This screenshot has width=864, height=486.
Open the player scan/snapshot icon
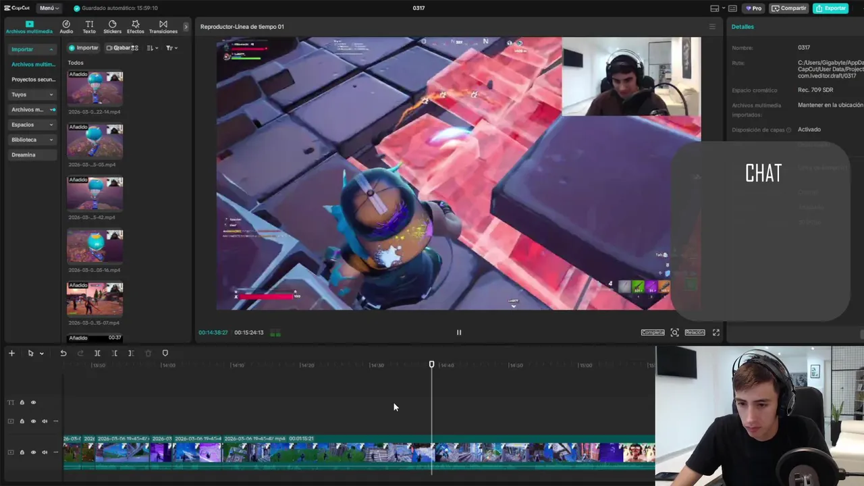[x=674, y=332]
